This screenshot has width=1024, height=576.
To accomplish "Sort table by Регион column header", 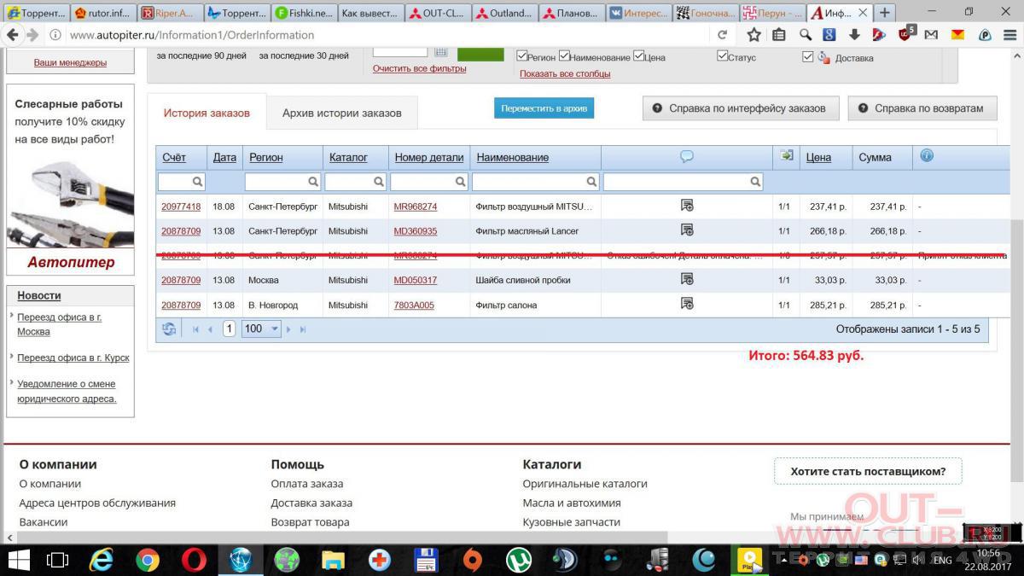I will [x=266, y=157].
